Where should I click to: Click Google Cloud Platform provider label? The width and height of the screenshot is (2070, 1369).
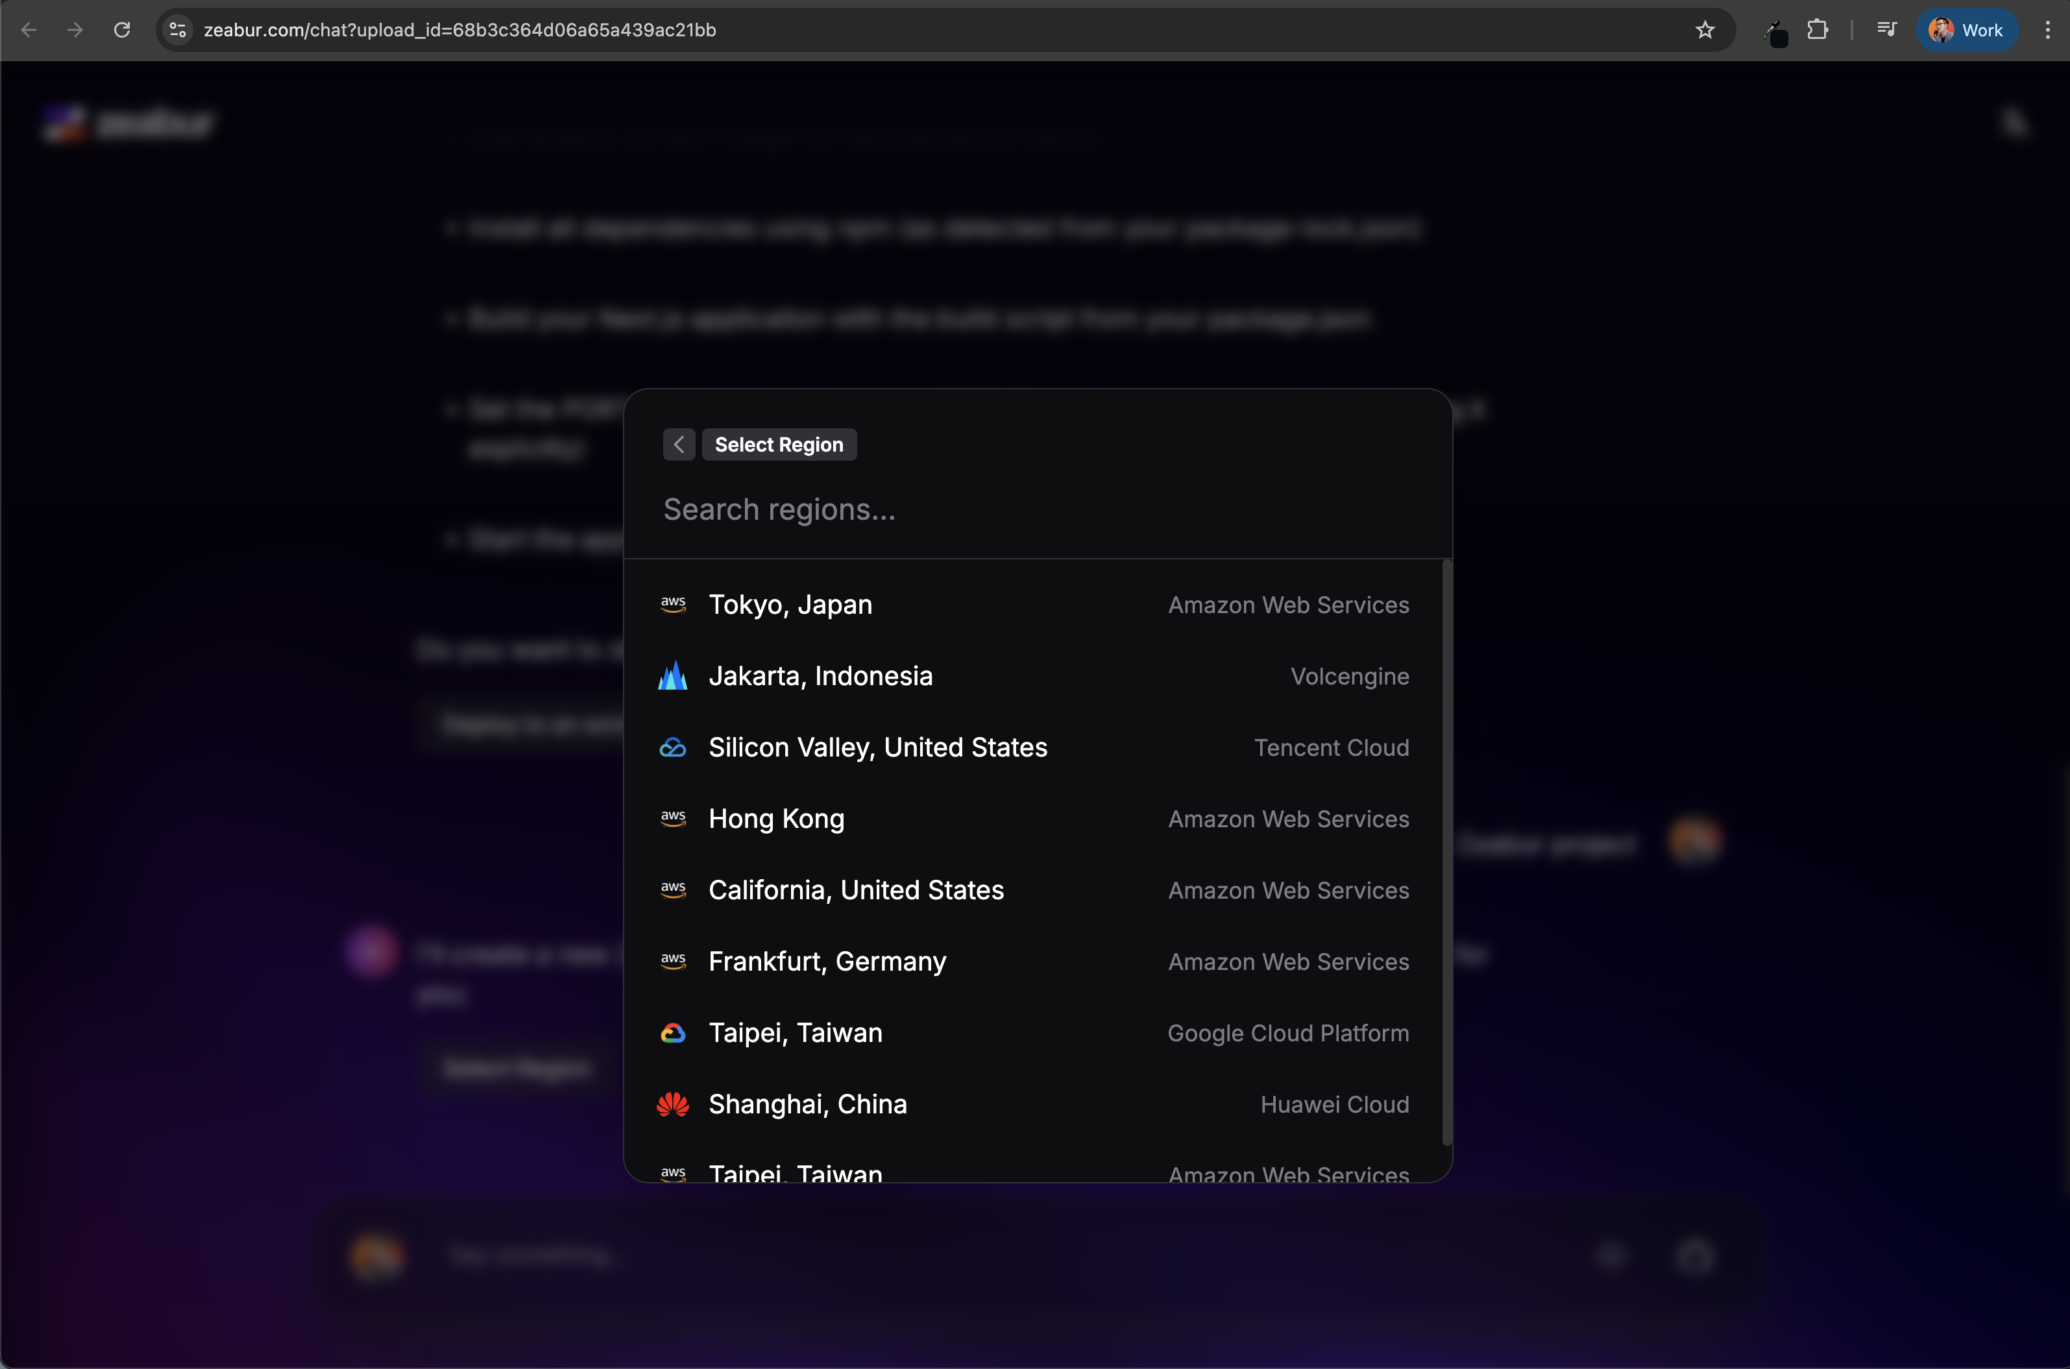pos(1288,1033)
